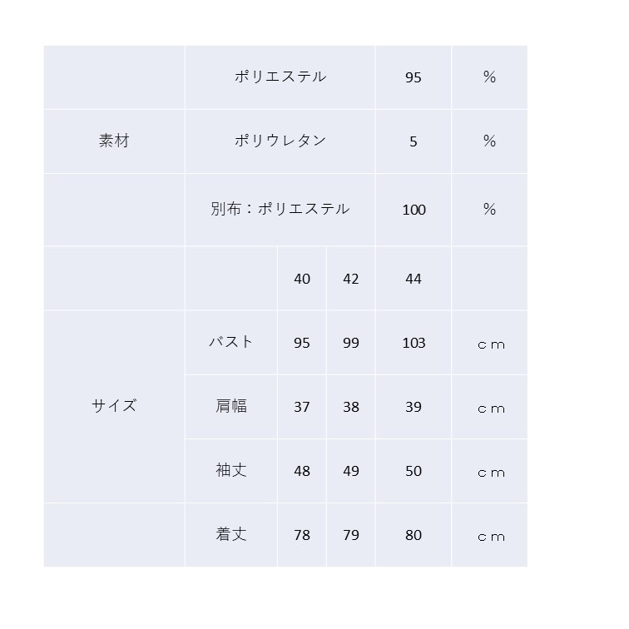Select the 別布：ポリエステル cell

click(x=280, y=210)
